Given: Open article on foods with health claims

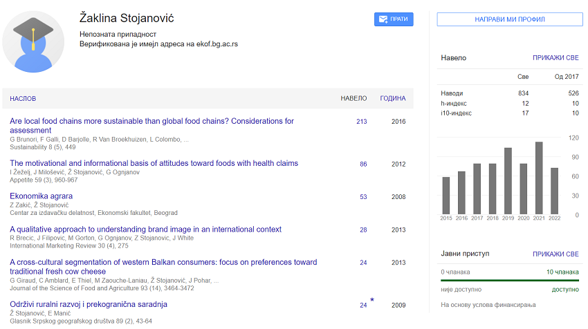Looking at the screenshot, I should coord(154,164).
